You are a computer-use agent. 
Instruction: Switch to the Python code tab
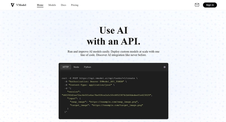(87, 67)
